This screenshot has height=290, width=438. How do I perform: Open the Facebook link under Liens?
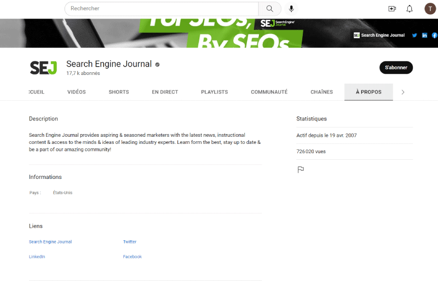tap(132, 257)
